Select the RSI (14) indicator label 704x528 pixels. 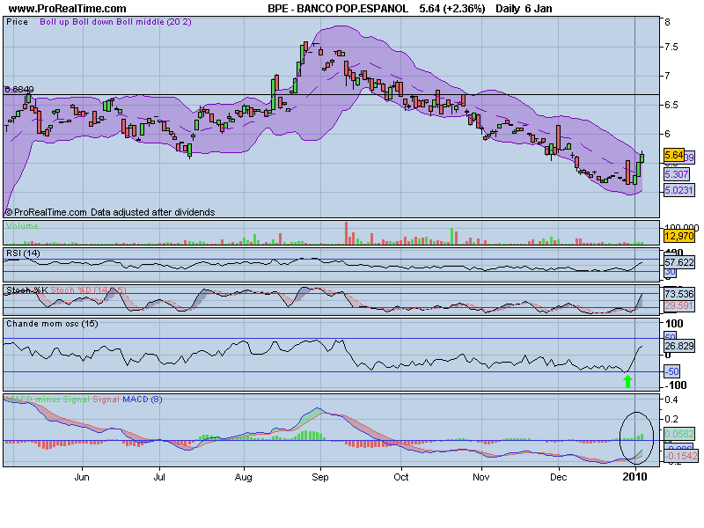click(x=25, y=253)
